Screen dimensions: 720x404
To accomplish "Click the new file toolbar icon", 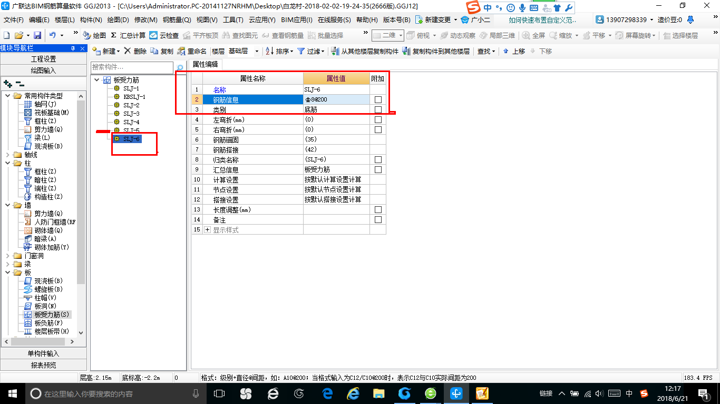I will (x=7, y=35).
